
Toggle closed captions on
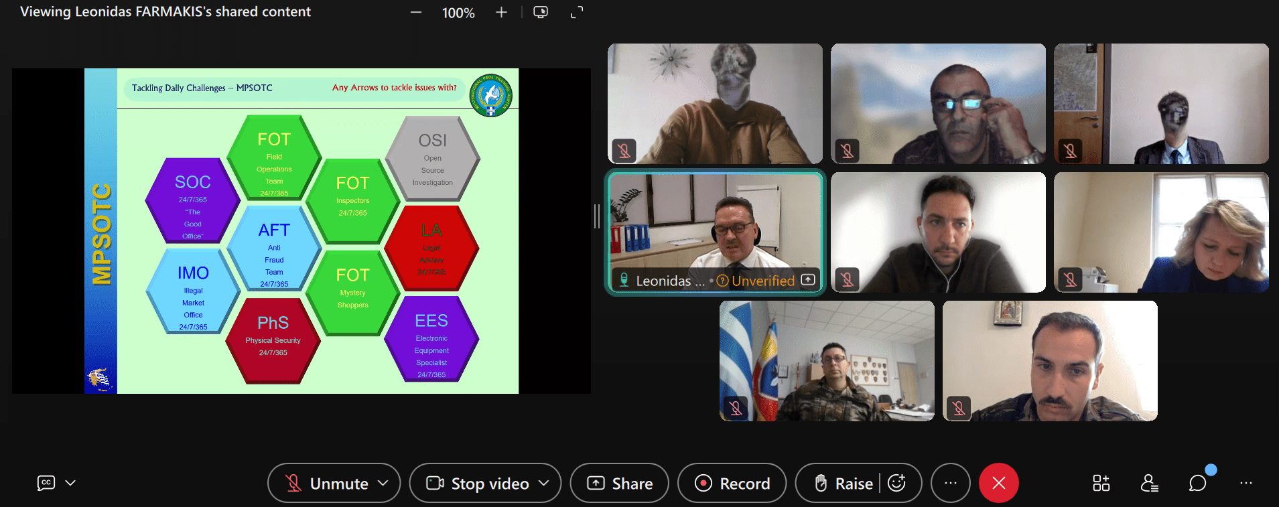pyautogui.click(x=46, y=483)
